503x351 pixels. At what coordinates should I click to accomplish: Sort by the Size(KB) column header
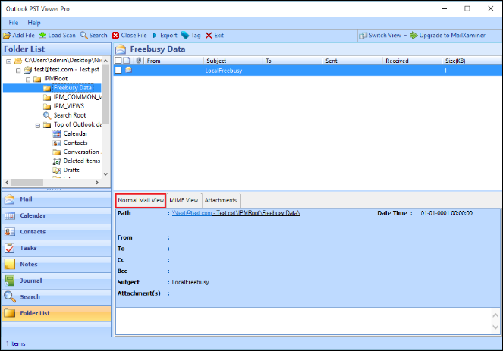click(x=472, y=61)
